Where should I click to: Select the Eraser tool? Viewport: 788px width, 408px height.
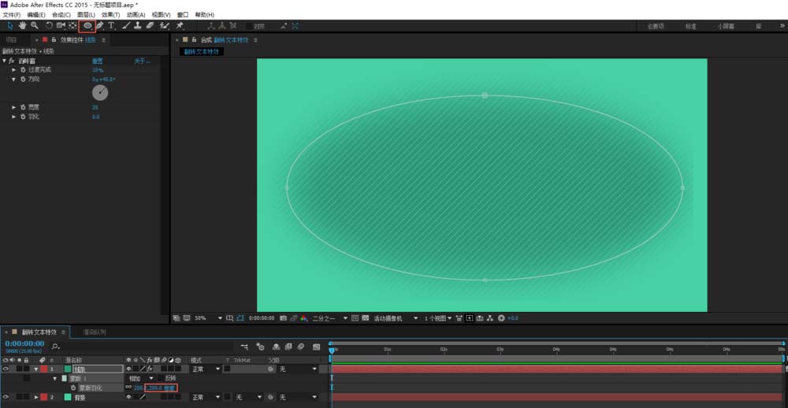(151, 25)
